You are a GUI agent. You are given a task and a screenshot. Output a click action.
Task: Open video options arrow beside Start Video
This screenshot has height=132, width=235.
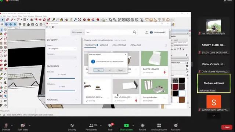[30, 125]
